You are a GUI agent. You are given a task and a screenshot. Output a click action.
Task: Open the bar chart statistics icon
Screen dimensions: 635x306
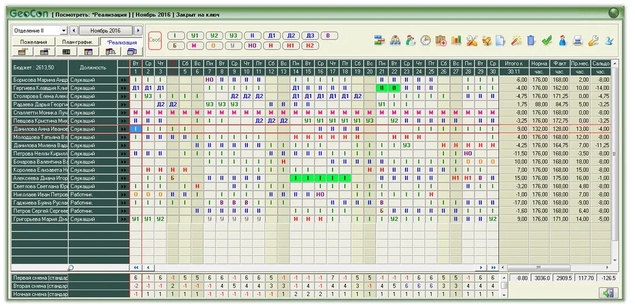click(x=456, y=40)
